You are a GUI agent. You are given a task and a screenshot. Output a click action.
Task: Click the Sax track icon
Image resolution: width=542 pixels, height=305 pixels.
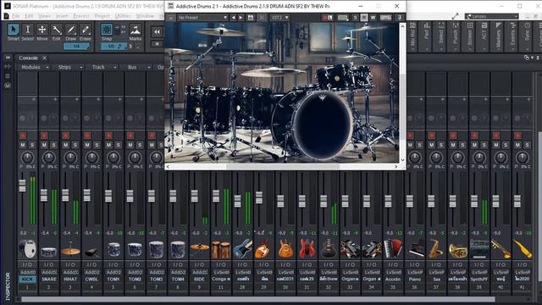click(x=436, y=249)
